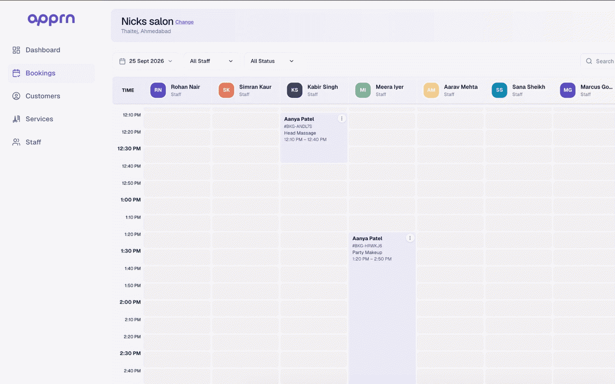615x384 pixels.
Task: Click the Dashboard grid icon
Action: point(16,50)
